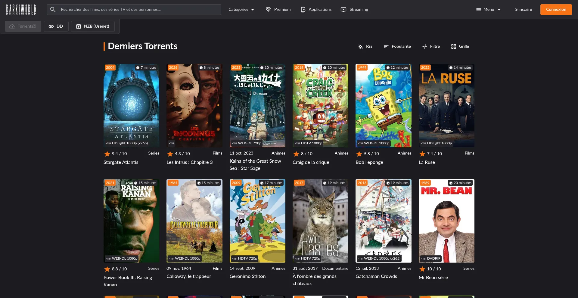Open the À l'ombre des grands châteaux link
The width and height of the screenshot is (578, 298).
point(315,280)
